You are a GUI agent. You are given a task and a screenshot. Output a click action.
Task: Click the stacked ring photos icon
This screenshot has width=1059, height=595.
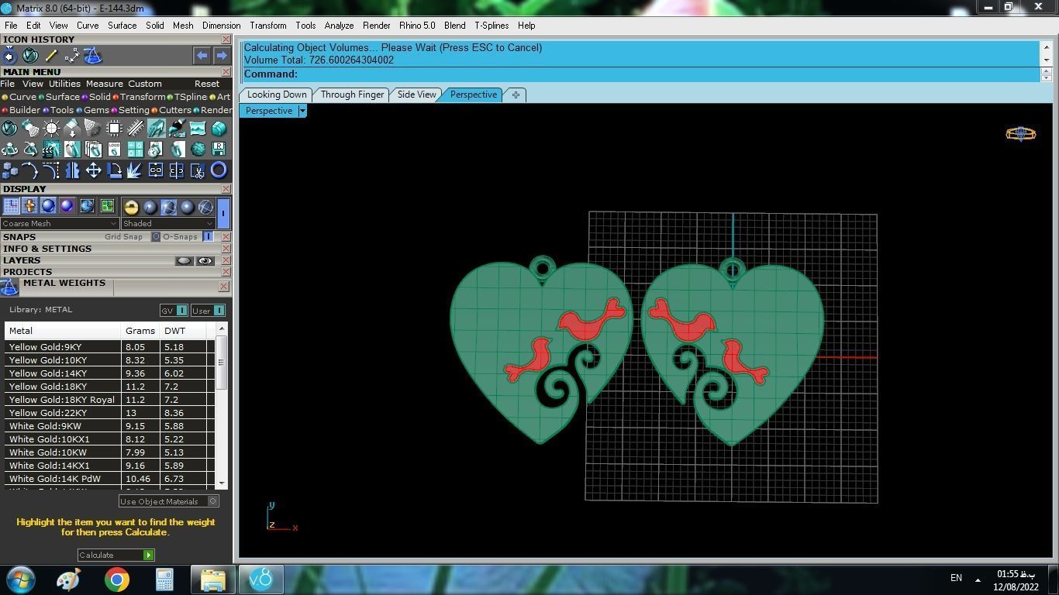93,149
